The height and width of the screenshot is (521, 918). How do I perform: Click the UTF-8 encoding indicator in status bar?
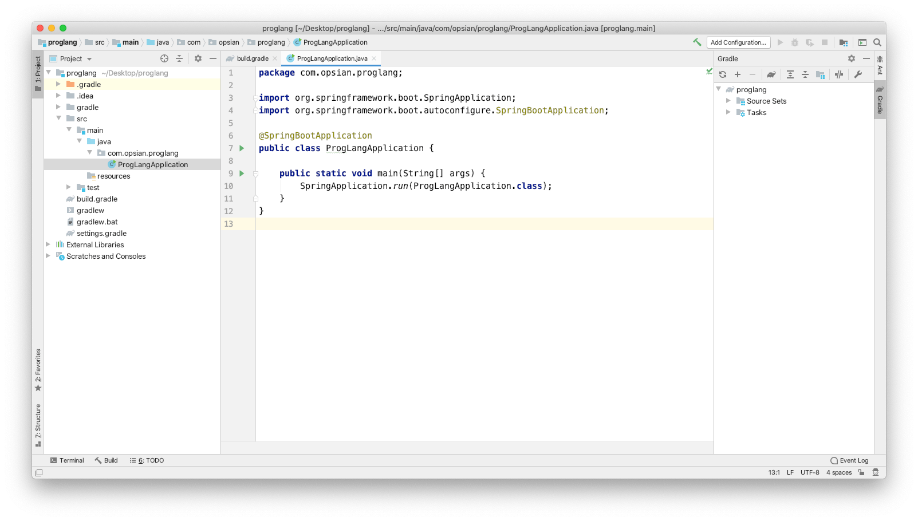[x=809, y=472]
